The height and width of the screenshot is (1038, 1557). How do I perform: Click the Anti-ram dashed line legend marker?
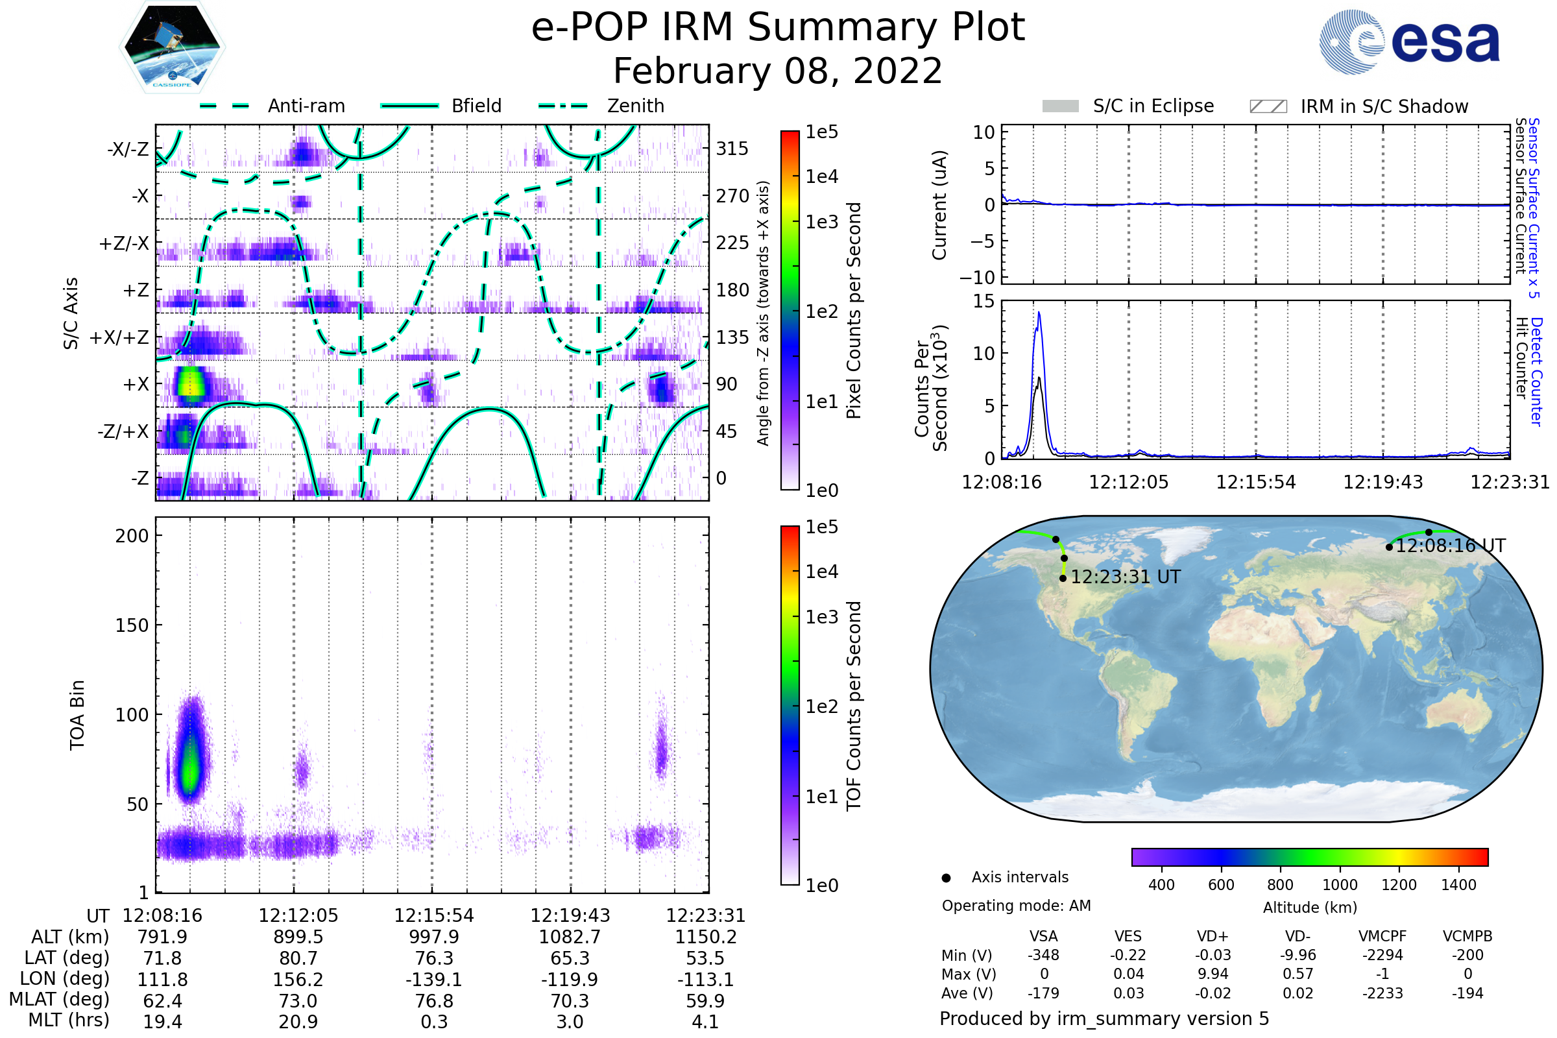pos(224,106)
